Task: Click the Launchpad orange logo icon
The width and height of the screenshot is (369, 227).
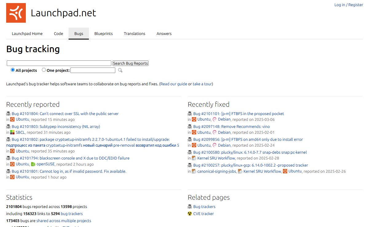Action: 16,13
